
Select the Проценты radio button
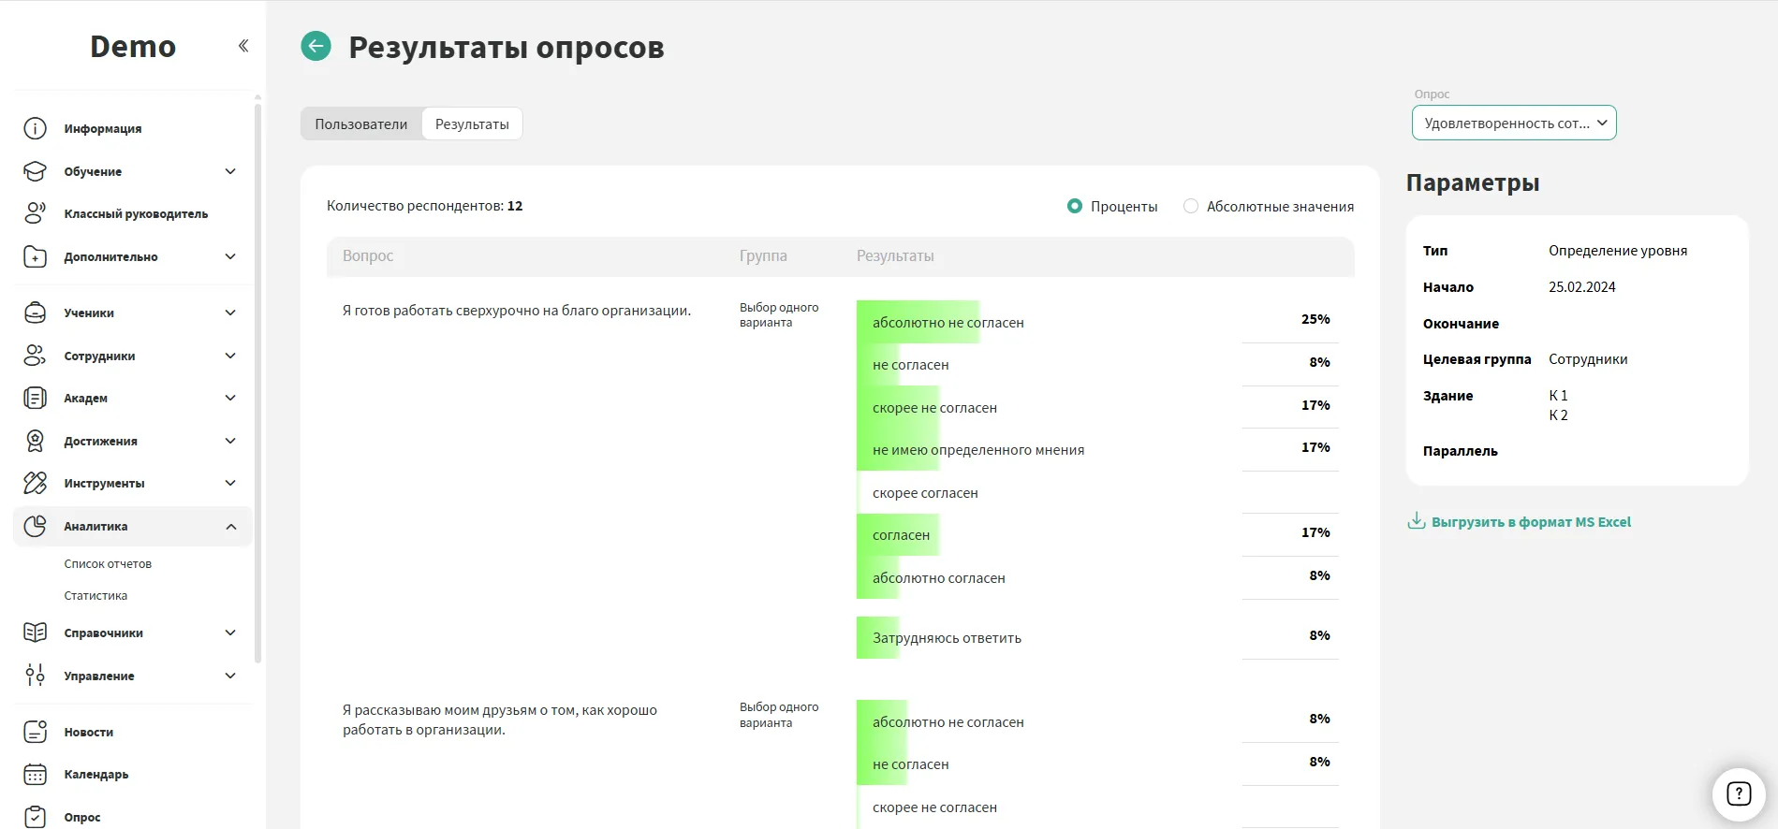(1075, 206)
